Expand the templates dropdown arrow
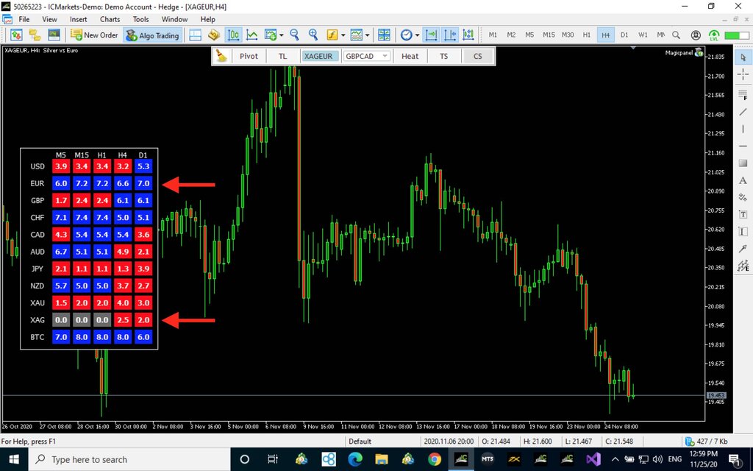The height and width of the screenshot is (471, 753). 368,35
